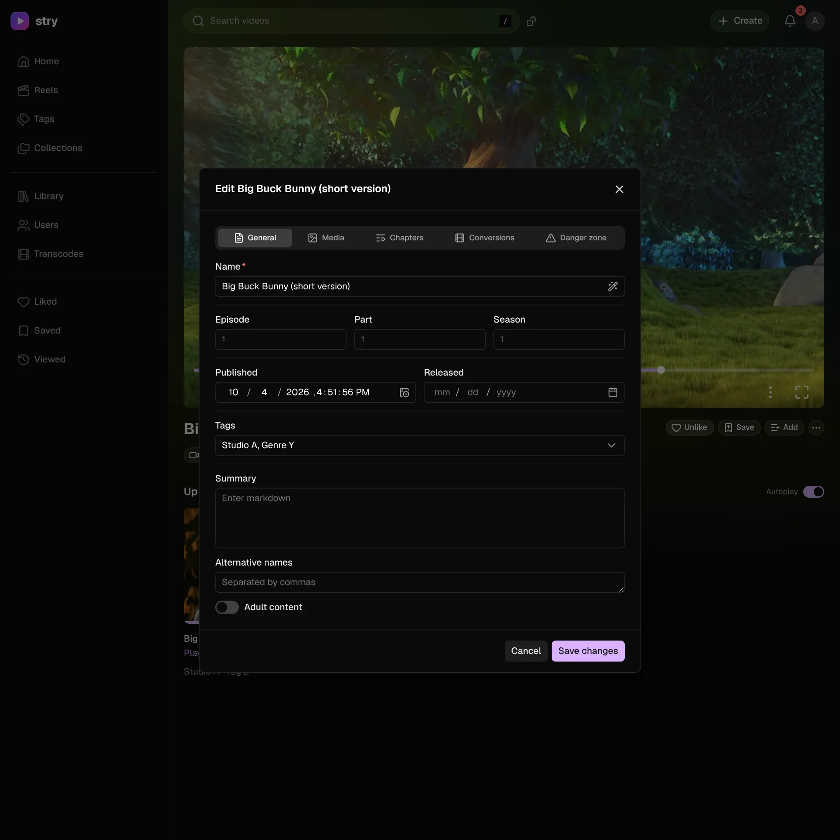
Task: Click the Save bookmark button
Action: click(739, 428)
